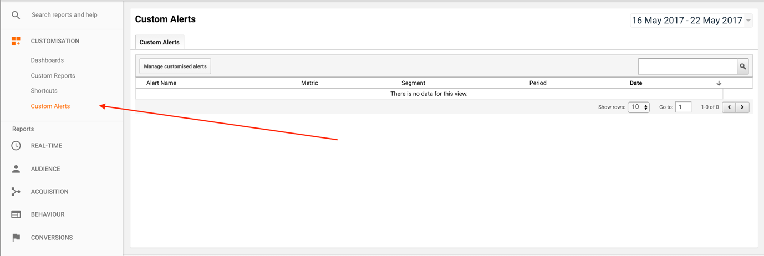
Task: Sort by Alert Name column
Action: pos(161,83)
